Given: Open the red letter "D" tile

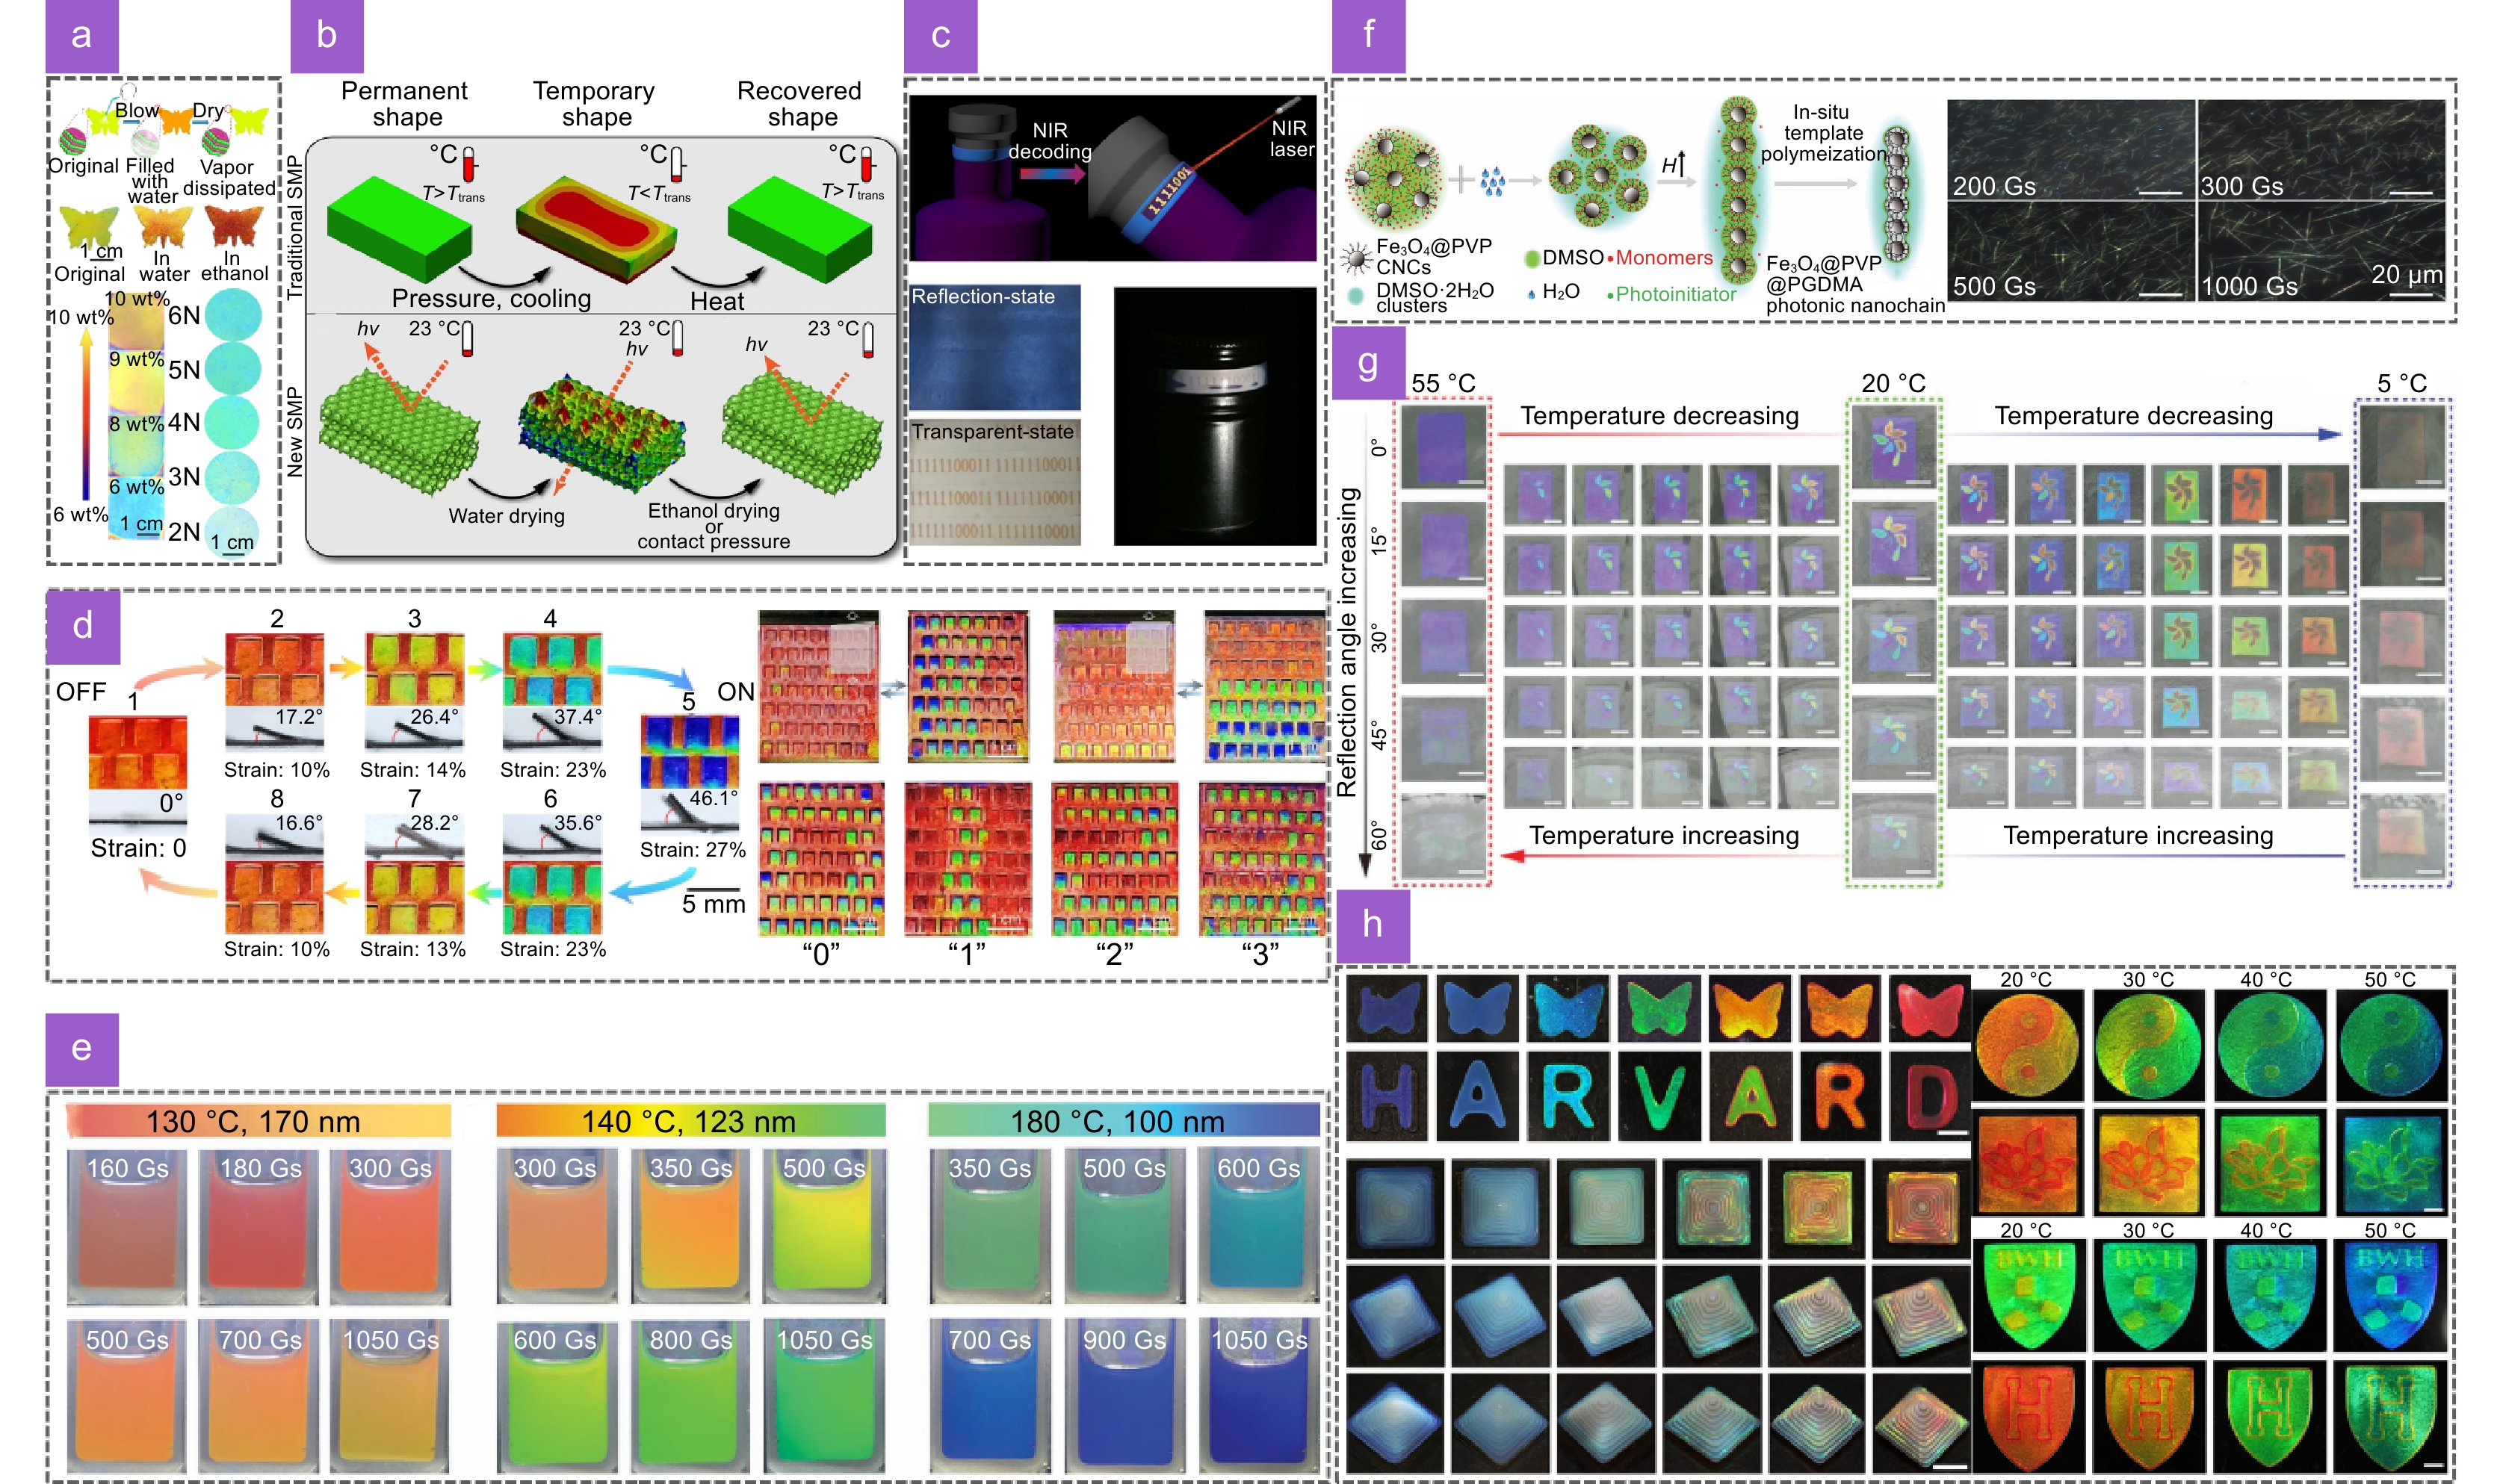Looking at the screenshot, I should click(x=1930, y=1096).
